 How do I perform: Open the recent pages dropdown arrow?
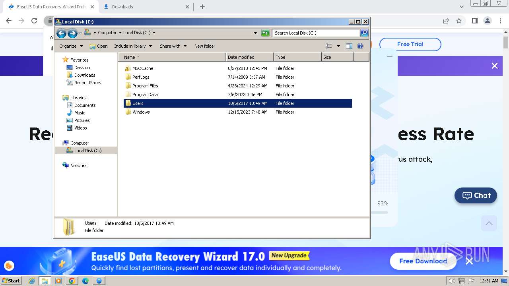80,33
